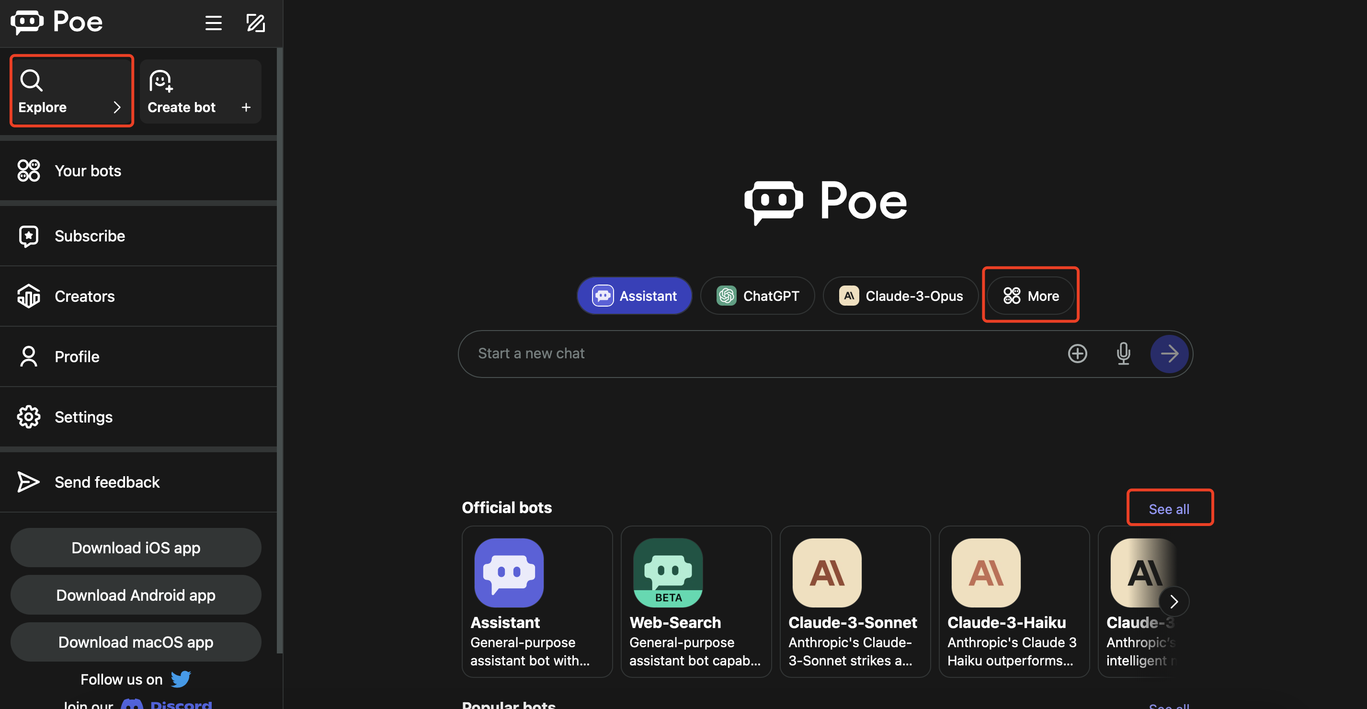The height and width of the screenshot is (709, 1367).
Task: Open the Web-Search bot thumbnail
Action: [x=668, y=572]
